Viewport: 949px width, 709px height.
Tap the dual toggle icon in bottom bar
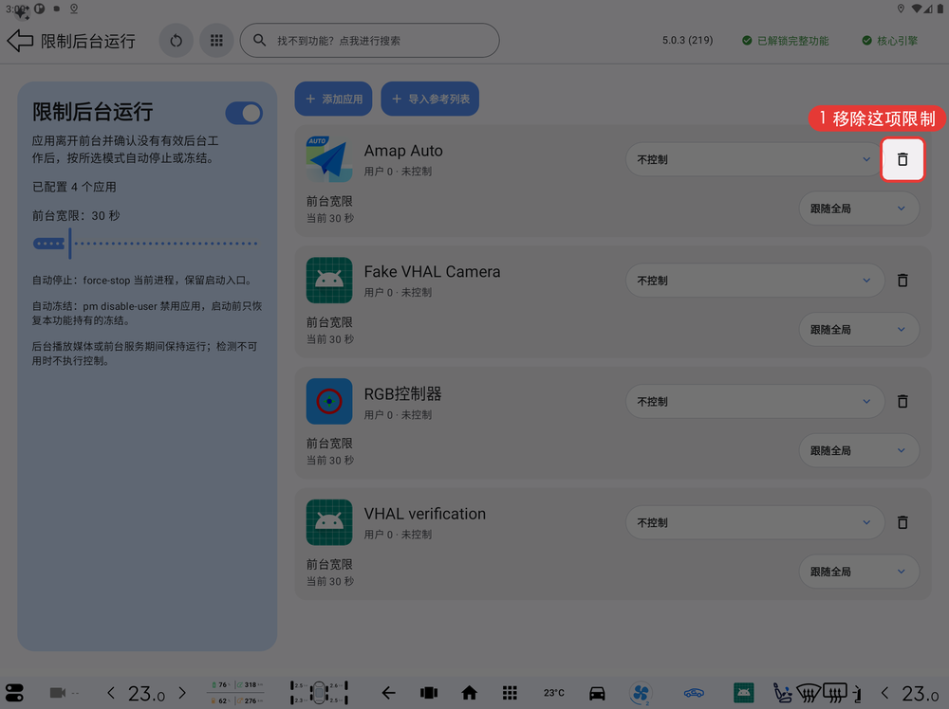pos(14,693)
